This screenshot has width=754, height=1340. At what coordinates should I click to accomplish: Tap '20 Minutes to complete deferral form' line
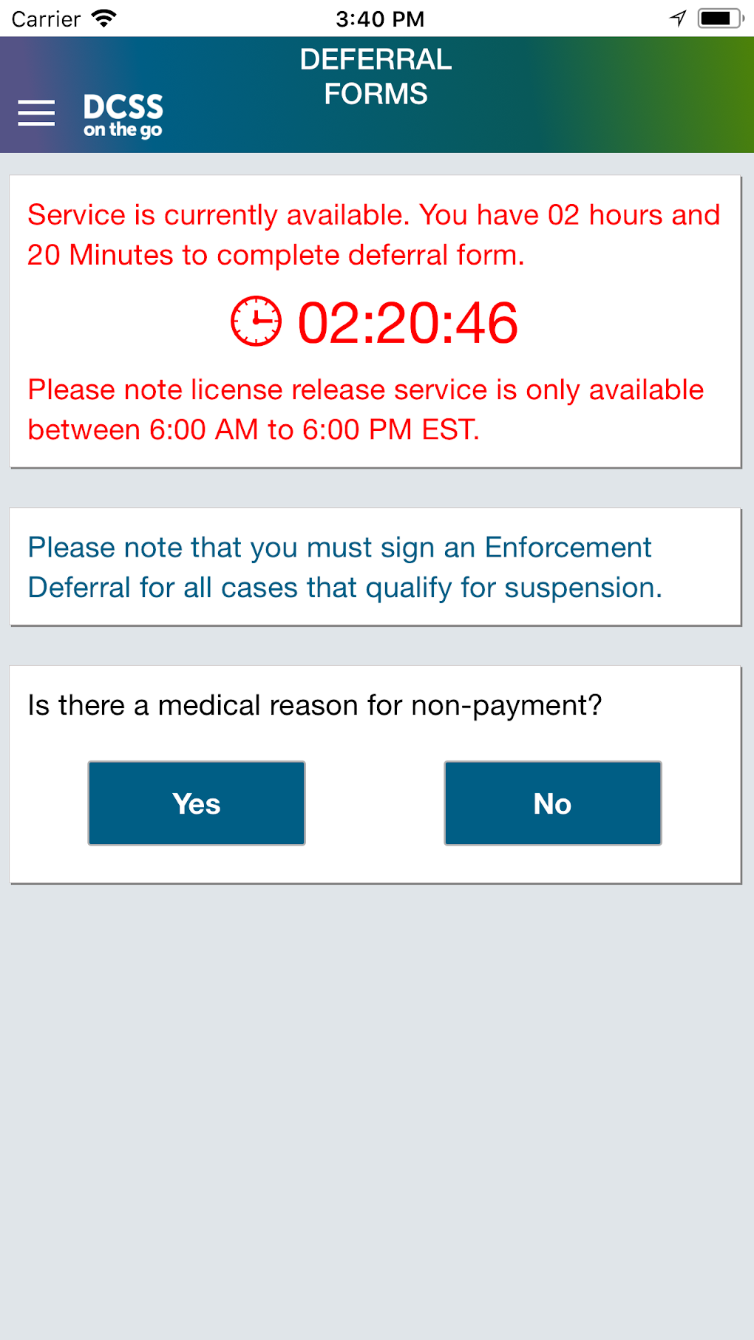[276, 255]
